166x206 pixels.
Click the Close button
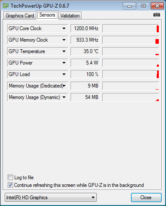pos(146,198)
